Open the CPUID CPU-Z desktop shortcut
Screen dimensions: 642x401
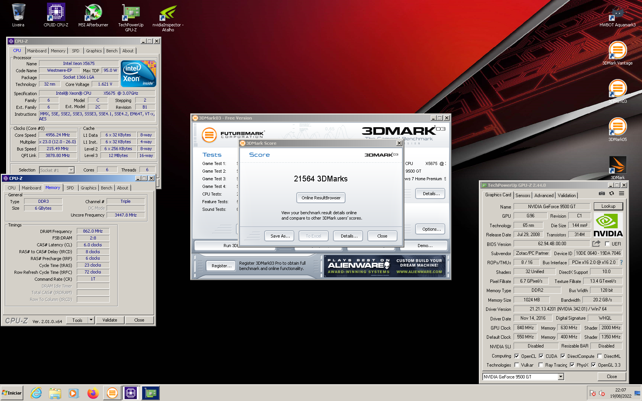56,15
